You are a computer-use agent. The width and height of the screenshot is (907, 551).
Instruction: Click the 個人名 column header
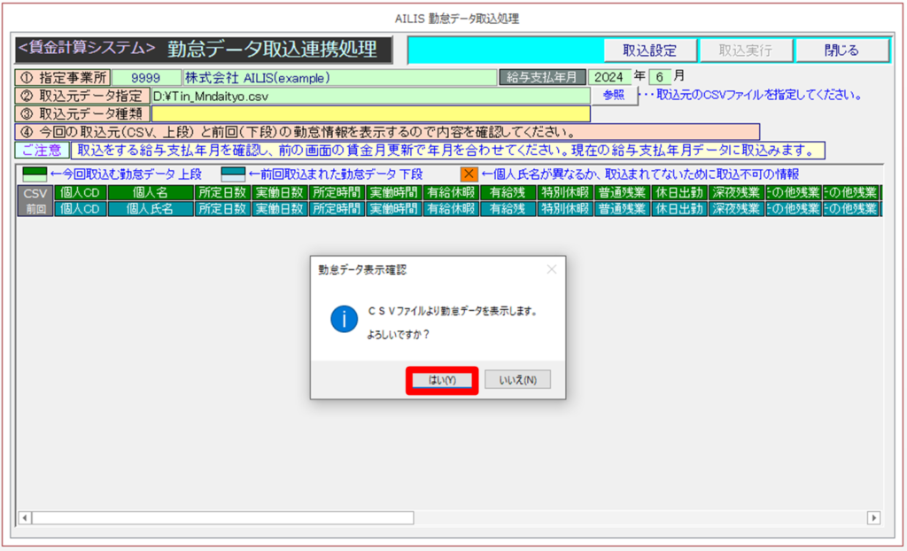(150, 192)
